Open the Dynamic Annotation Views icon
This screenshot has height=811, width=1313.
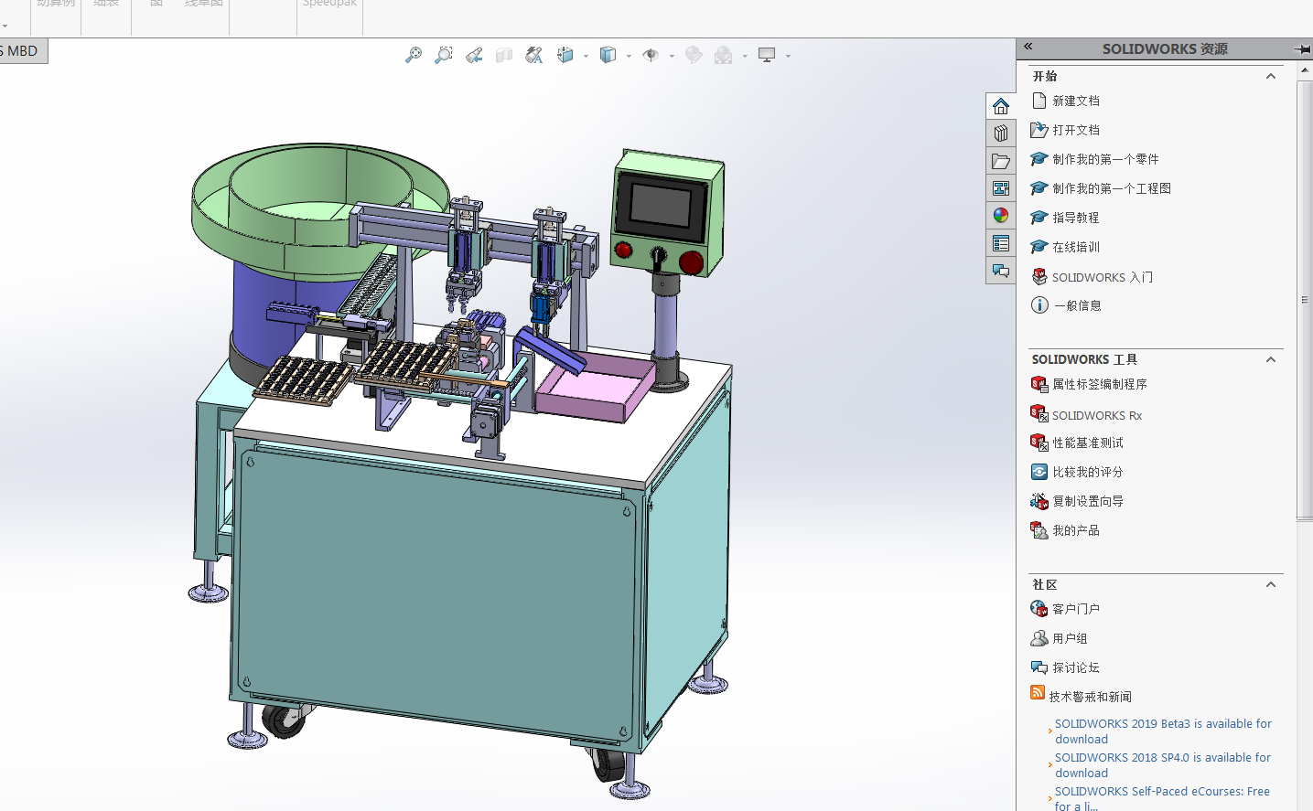pos(534,55)
